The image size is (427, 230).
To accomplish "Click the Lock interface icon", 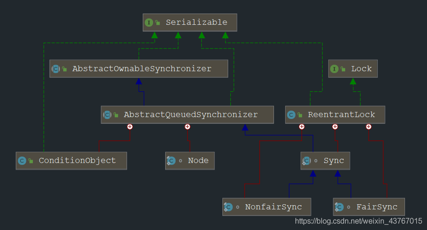I will pyautogui.click(x=334, y=69).
